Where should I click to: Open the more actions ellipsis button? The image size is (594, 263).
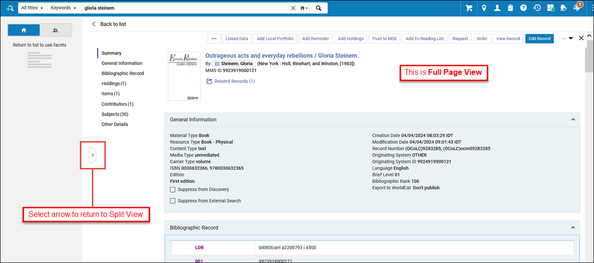[214, 38]
